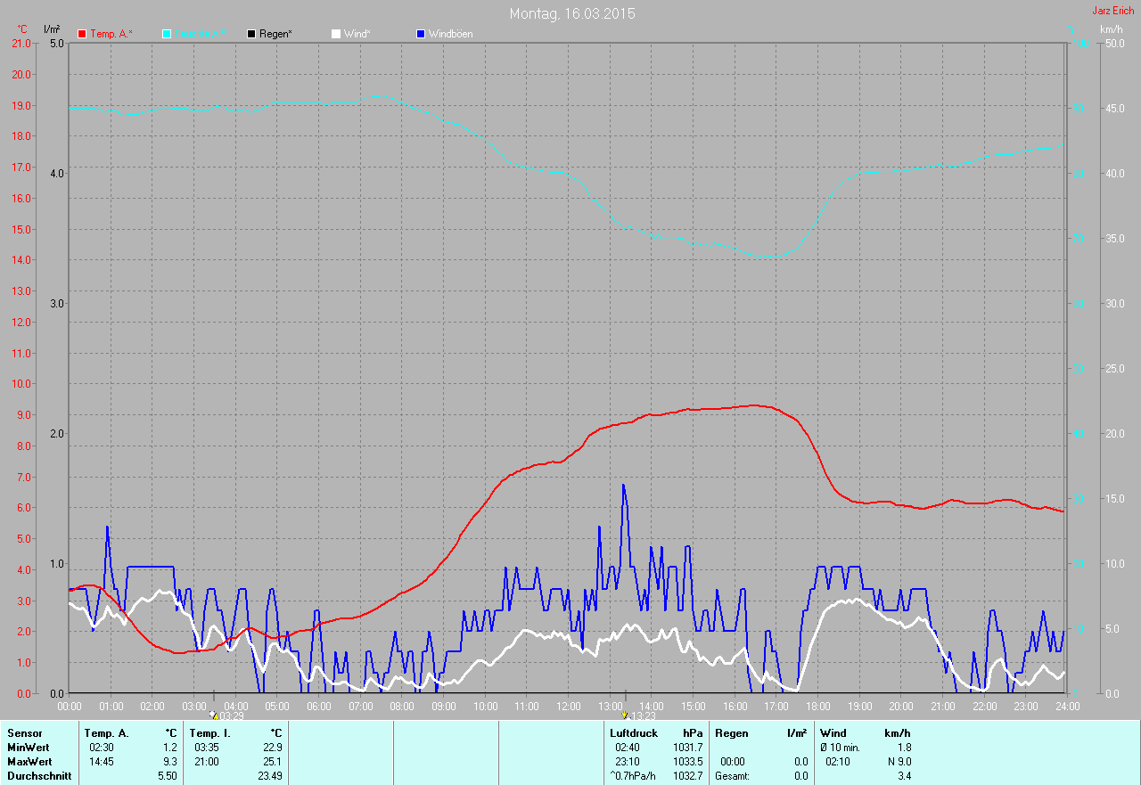
Task: Click the 'Regen*' legend label
Action: [x=276, y=34]
